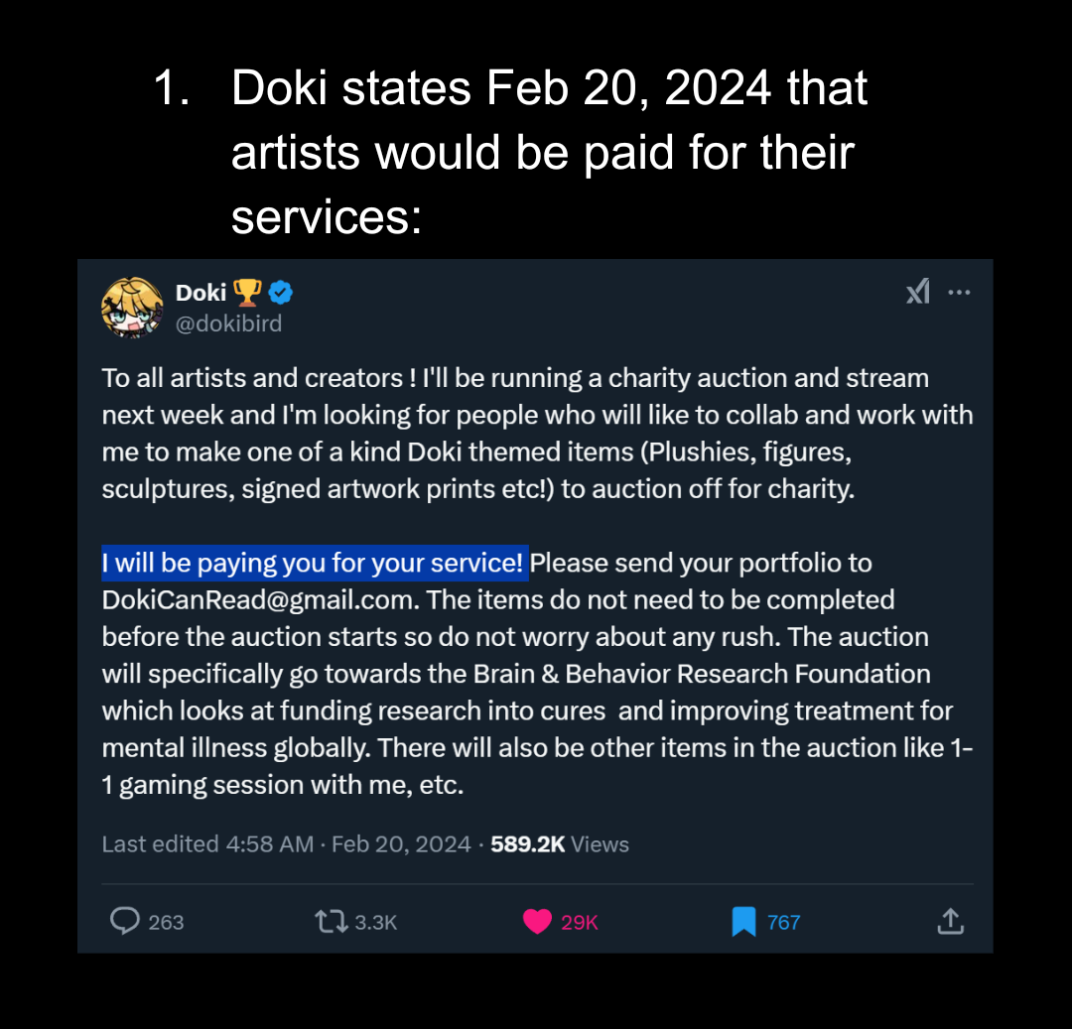This screenshot has height=1029, width=1072.
Task: Click the 767 bookmarks count
Action: click(x=783, y=922)
